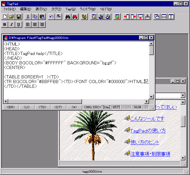Click the palm tree image in the preview
This screenshot has height=175, width=190.
coord(93,135)
